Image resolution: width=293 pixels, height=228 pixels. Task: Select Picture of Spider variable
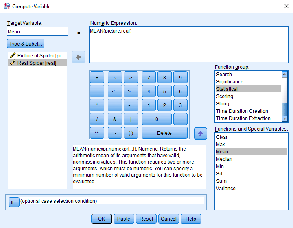pyautogui.click(x=37, y=55)
